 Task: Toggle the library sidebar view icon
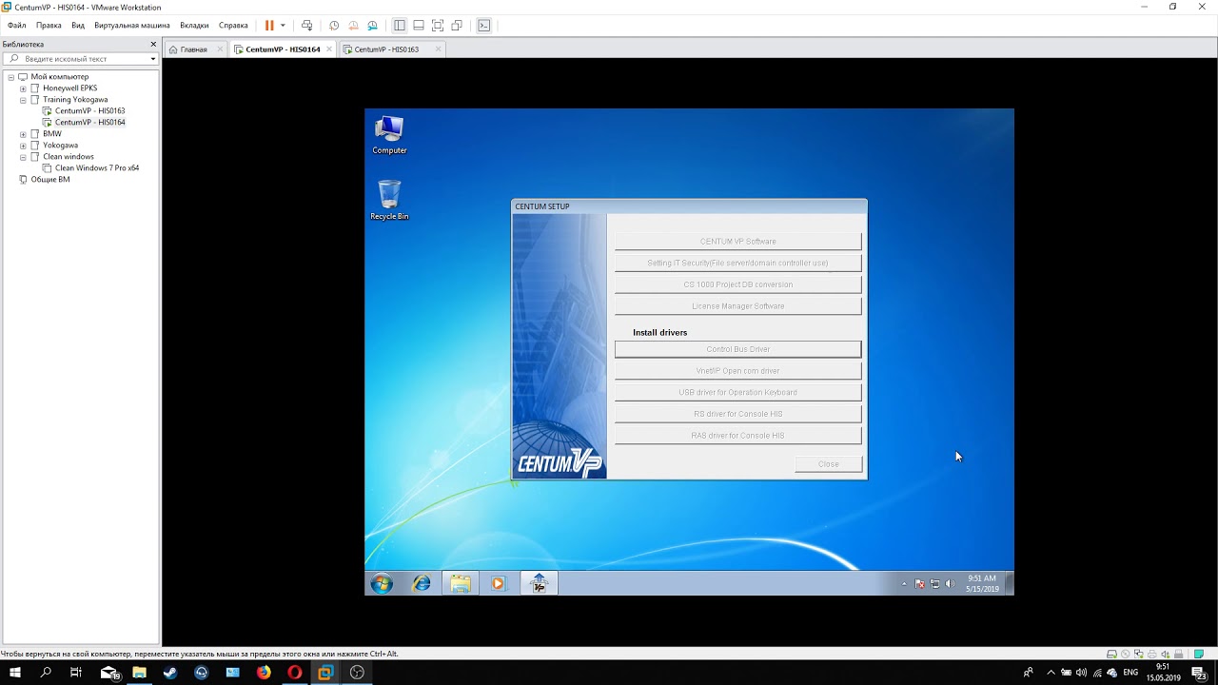click(400, 26)
